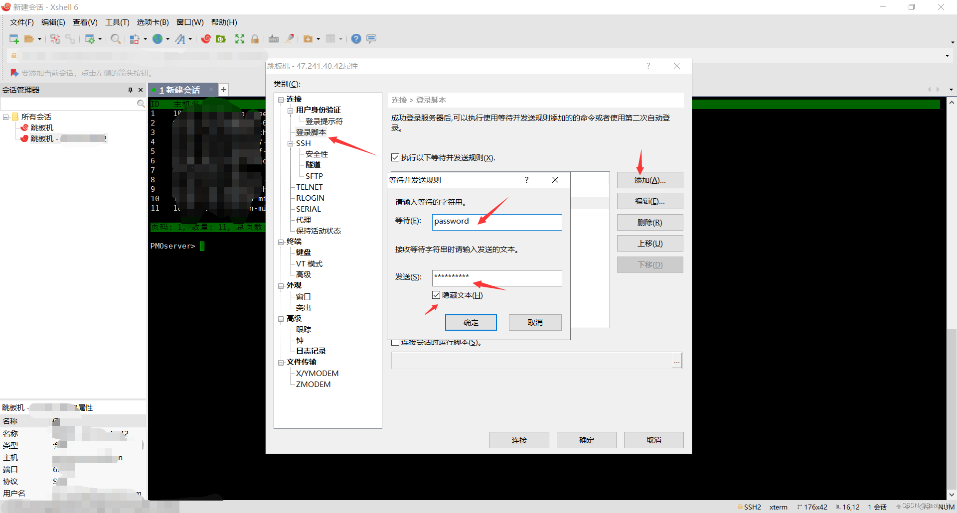The image size is (957, 513).
Task: Select 登录脚本 in category tree
Action: pyautogui.click(x=311, y=132)
